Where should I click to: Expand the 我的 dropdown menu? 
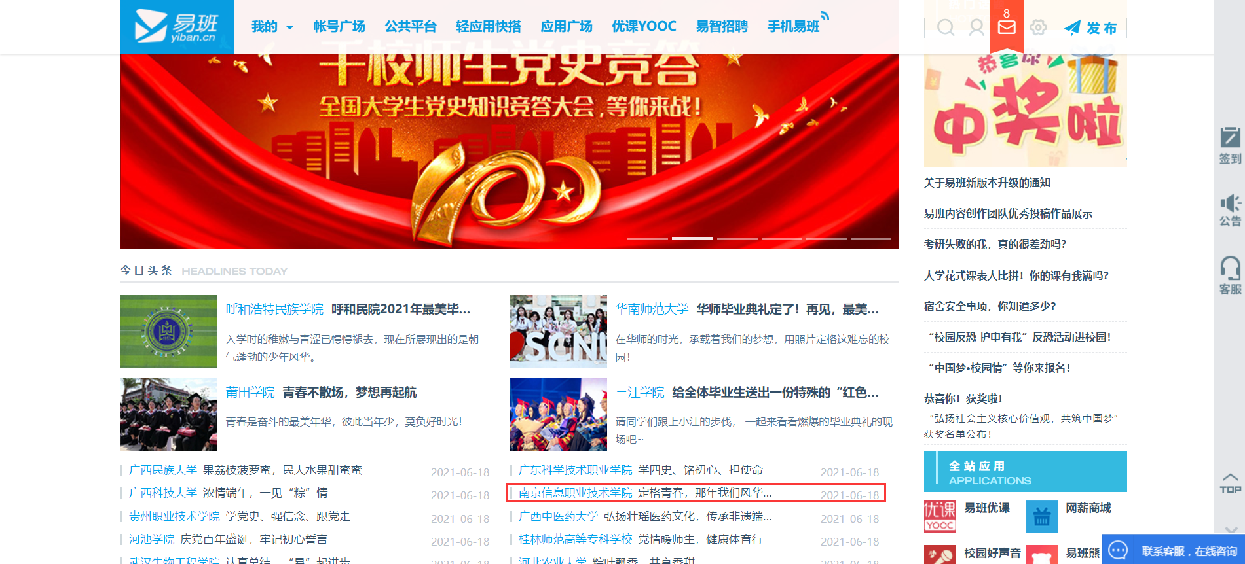[272, 27]
